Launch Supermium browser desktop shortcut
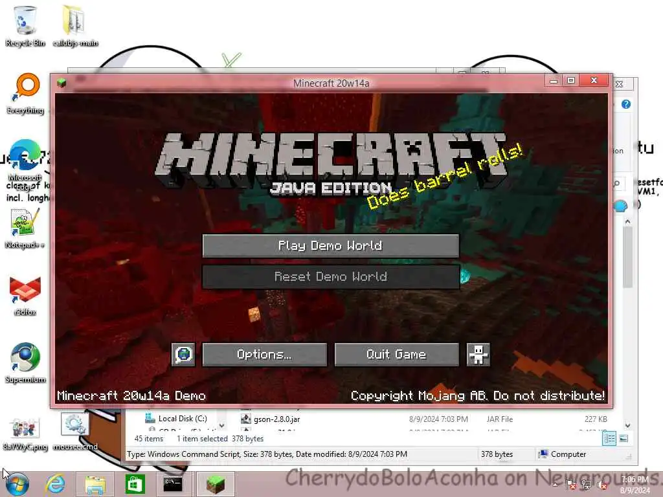 click(25, 362)
